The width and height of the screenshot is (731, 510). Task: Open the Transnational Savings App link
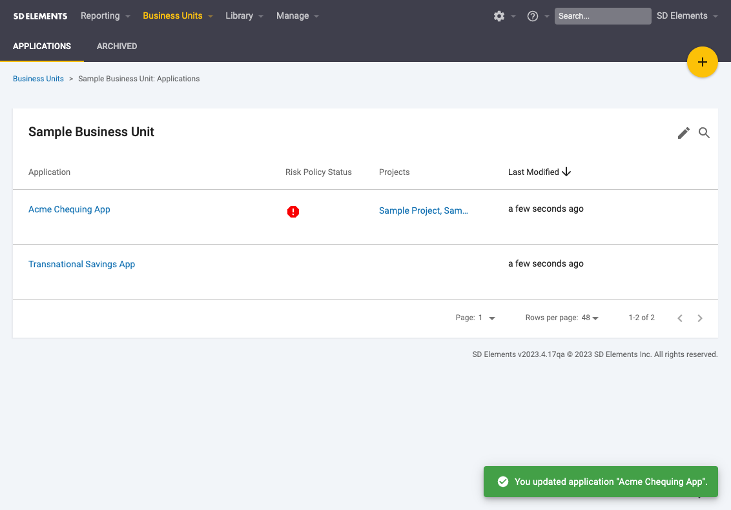point(81,264)
